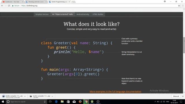The width and height of the screenshot is (185, 104).
Task: Open the Action Center notifications icon
Action: coord(181,102)
